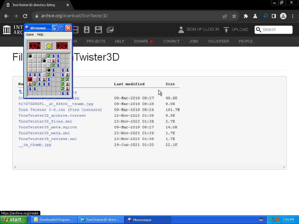Click the language bar keyboard icon on taskbar
This screenshot has width=299, height=224.
click(261, 220)
